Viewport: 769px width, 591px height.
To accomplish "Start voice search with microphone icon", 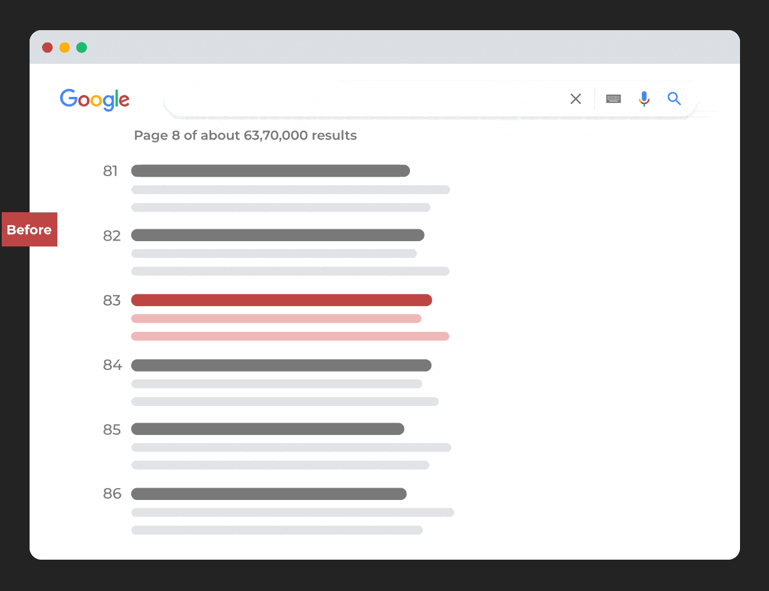I will click(644, 99).
